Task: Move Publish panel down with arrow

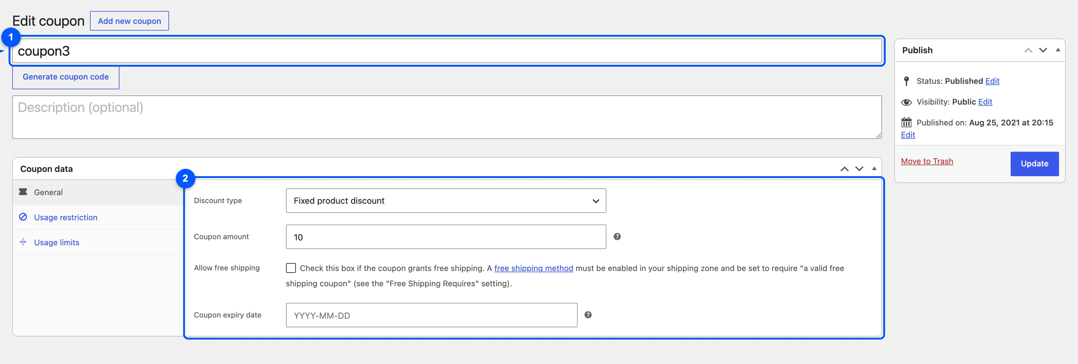Action: tap(1043, 50)
